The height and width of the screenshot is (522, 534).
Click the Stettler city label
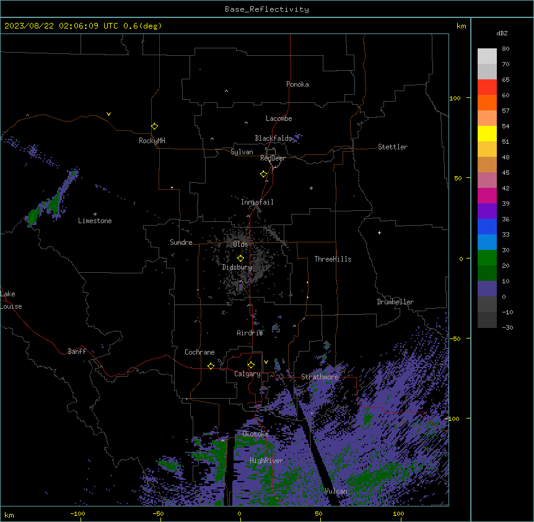pyautogui.click(x=393, y=147)
